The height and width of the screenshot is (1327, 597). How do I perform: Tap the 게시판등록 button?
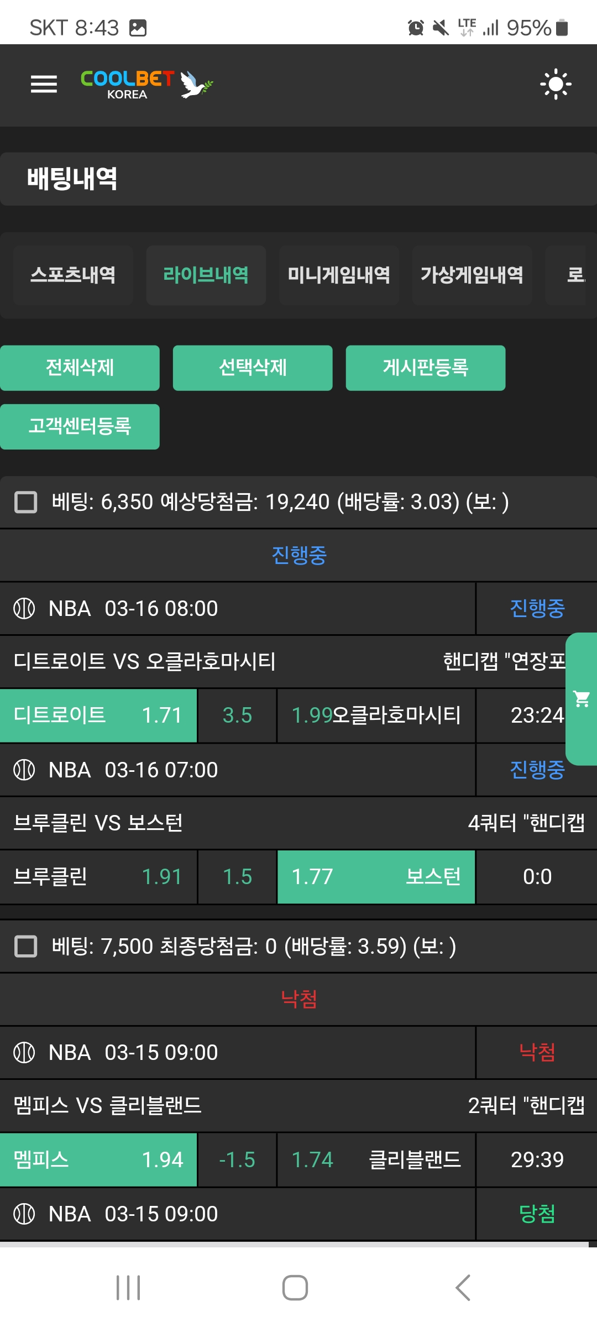(x=425, y=368)
